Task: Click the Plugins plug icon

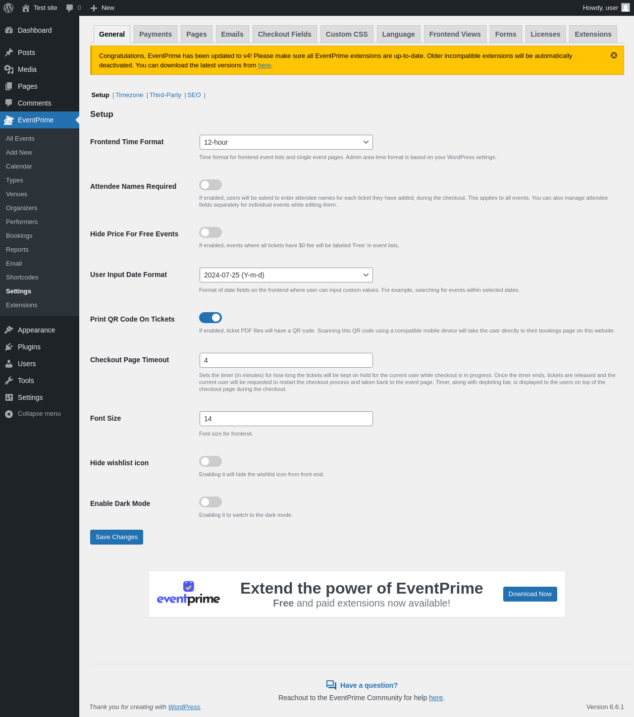Action: pyautogui.click(x=9, y=347)
